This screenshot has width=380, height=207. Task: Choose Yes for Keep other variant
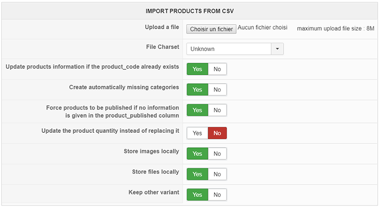197,194
